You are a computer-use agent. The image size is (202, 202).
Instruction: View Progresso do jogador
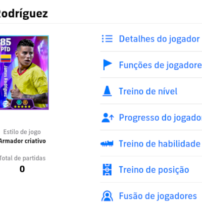160,118
